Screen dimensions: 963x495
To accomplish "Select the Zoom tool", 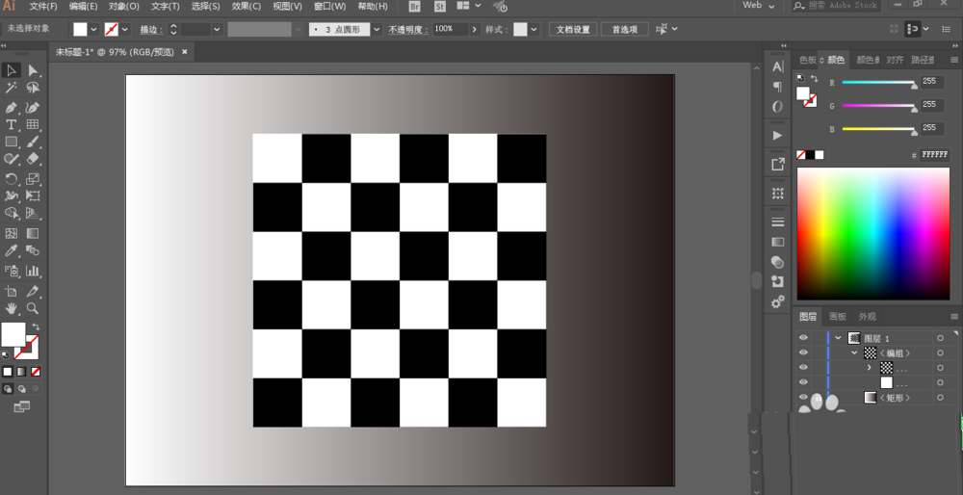I will (x=33, y=307).
